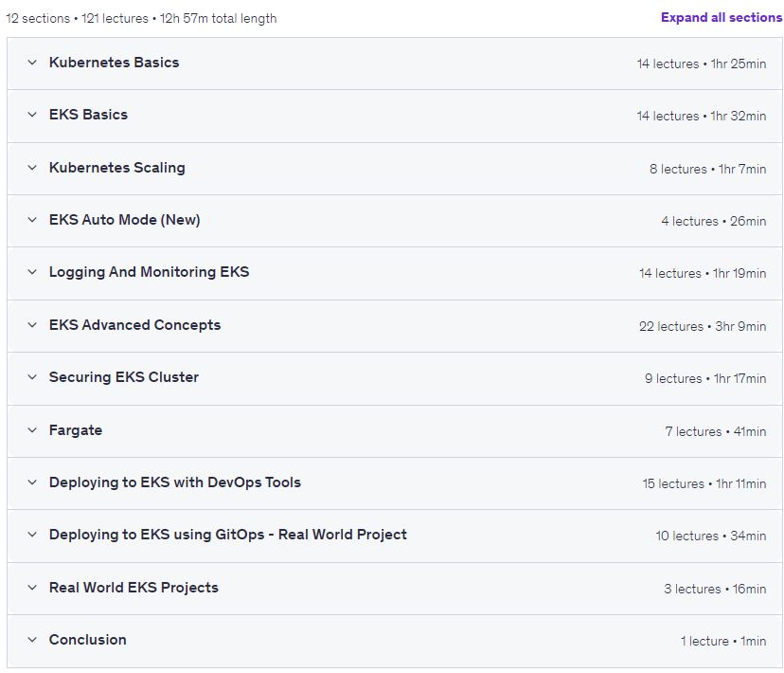The height and width of the screenshot is (673, 784).
Task: Expand the Kubernetes Basics section chevron
Action: pos(32,63)
